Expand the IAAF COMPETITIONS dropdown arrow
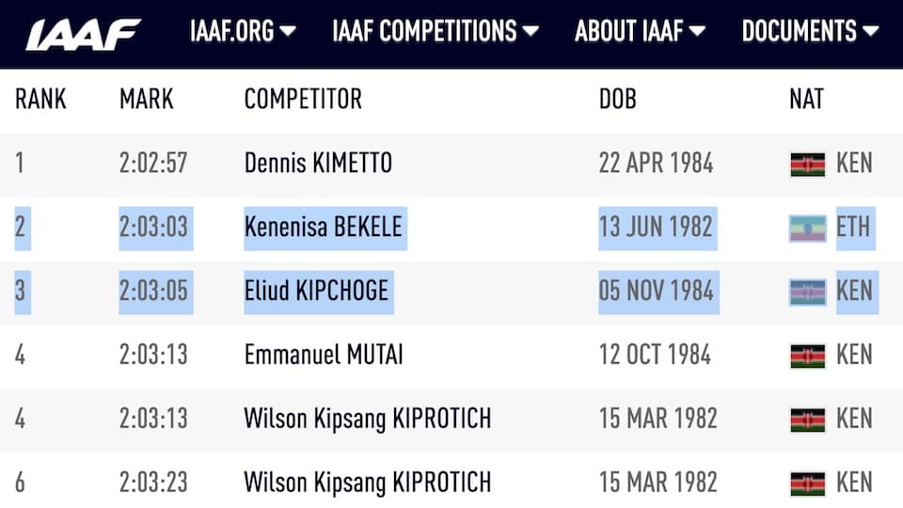The height and width of the screenshot is (508, 903). click(531, 31)
